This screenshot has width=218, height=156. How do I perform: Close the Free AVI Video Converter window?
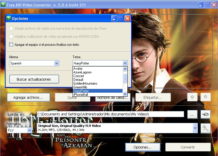pyautogui.click(x=214, y=5)
